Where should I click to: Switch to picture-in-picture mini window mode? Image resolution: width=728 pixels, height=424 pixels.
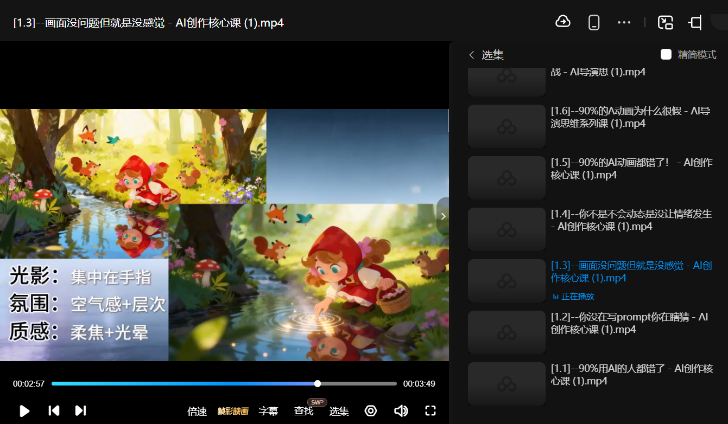coord(666,22)
